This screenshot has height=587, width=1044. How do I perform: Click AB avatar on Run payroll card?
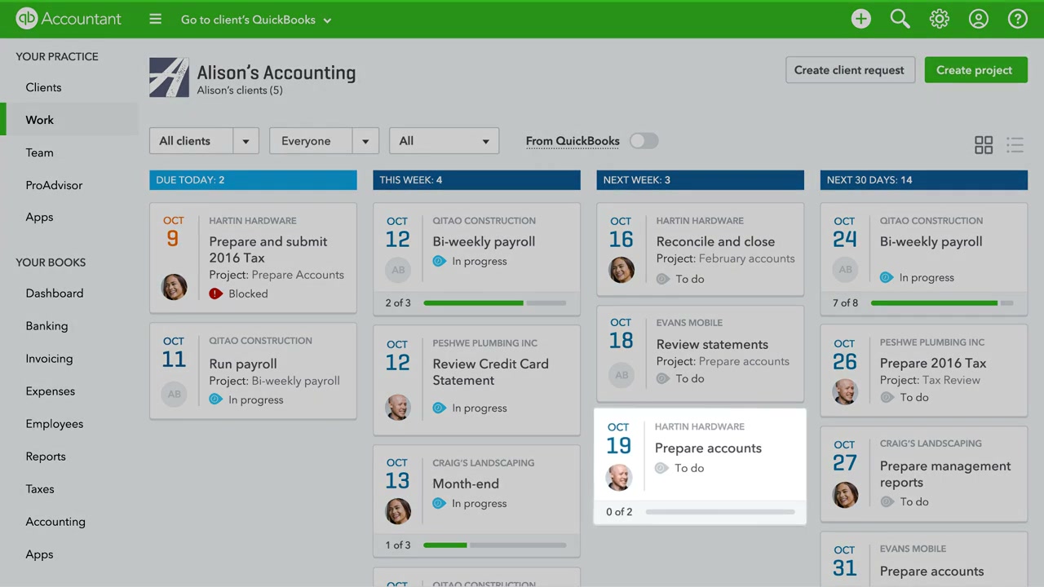coord(174,394)
